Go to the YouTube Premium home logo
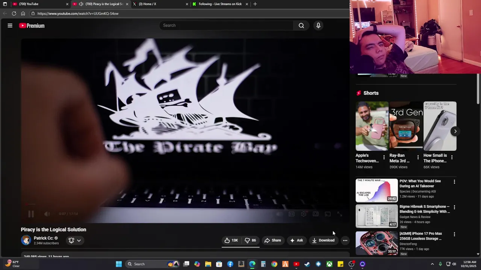Viewport: 481px width, 270px height. [32, 25]
